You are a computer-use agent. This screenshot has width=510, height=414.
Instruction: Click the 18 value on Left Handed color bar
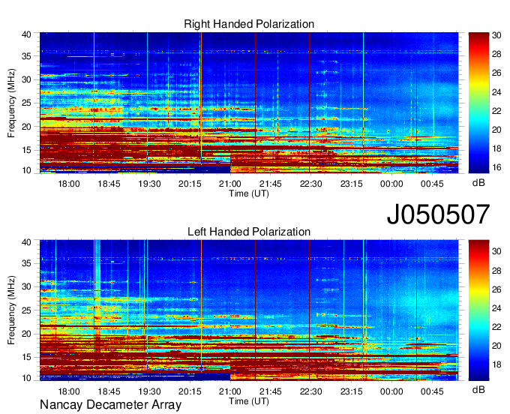point(496,364)
